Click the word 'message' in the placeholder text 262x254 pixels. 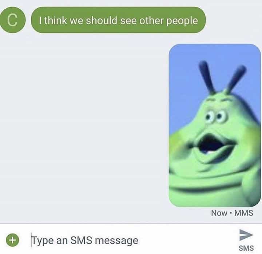point(116,241)
